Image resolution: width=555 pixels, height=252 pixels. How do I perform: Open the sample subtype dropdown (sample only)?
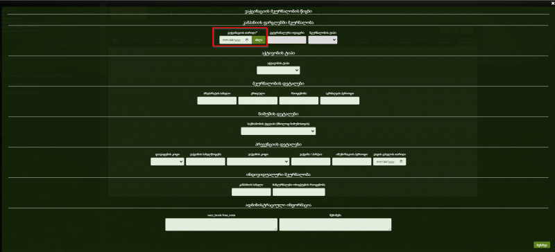click(x=278, y=131)
